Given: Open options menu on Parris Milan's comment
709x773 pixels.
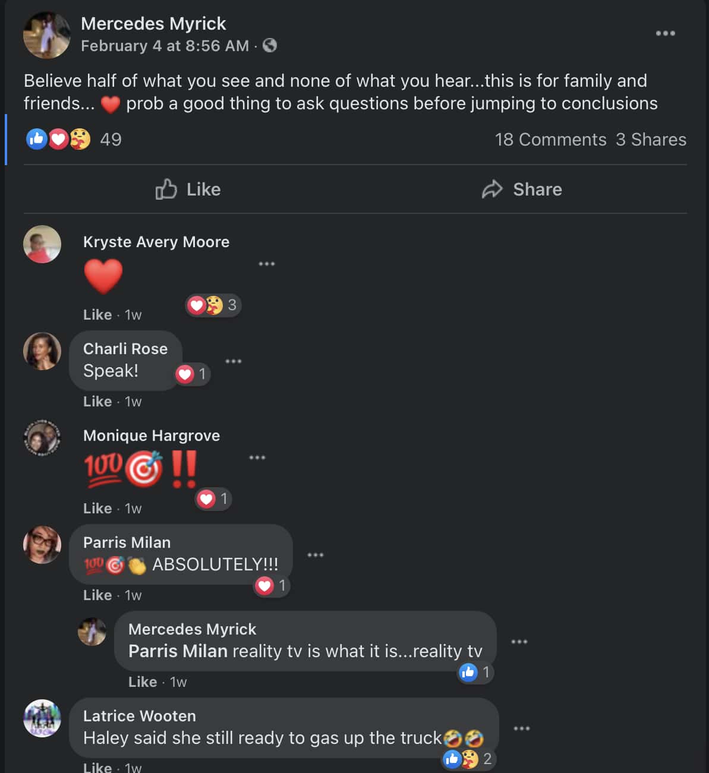Looking at the screenshot, I should [x=315, y=555].
